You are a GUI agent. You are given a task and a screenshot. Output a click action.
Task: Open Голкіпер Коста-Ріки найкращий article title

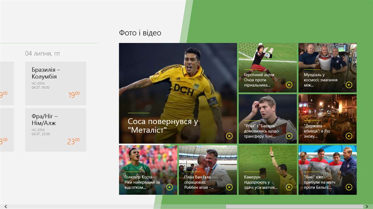tap(142, 182)
